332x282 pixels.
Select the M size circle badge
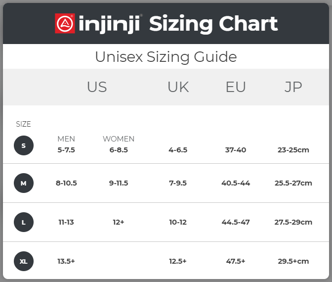click(x=24, y=183)
